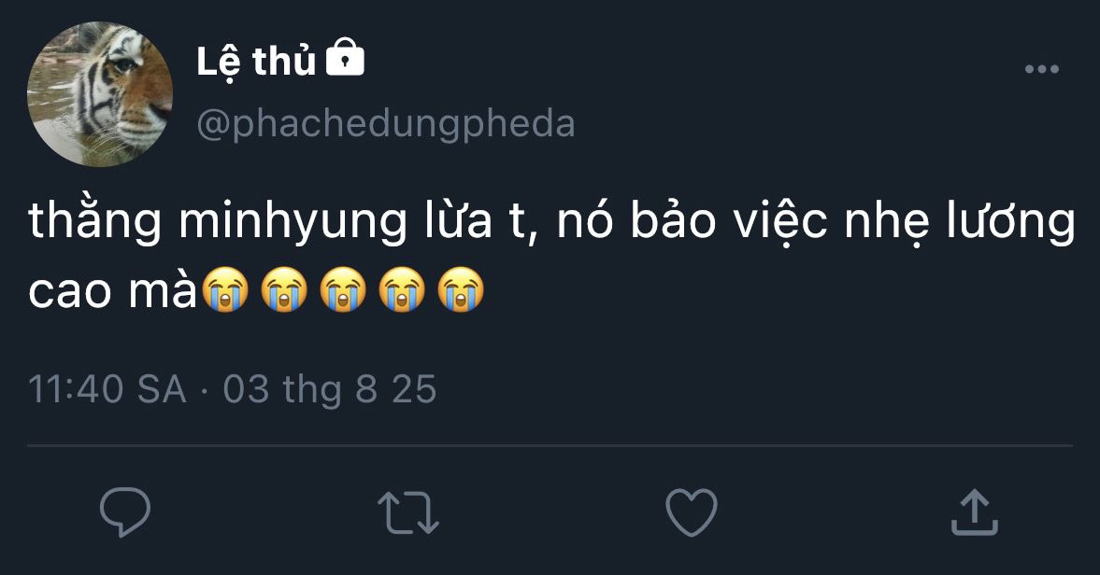1100x575 pixels.
Task: Like the tweet with the heart icon
Action: pos(691,512)
